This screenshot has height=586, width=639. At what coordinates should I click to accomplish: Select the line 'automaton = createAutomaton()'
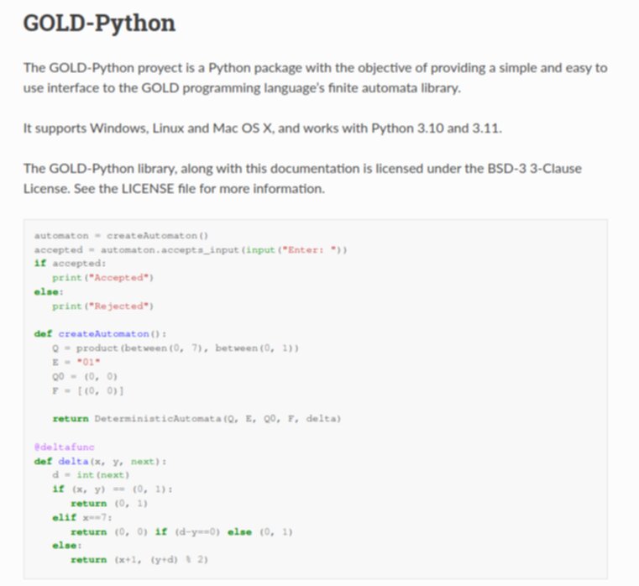pyautogui.click(x=121, y=236)
